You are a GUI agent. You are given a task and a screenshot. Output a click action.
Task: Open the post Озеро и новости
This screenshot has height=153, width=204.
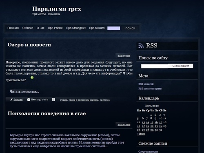29,45
